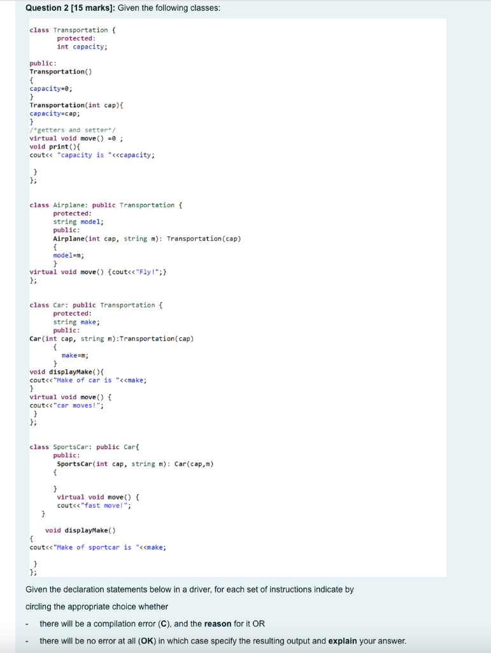Click the 'class Transportation {' line
Image resolution: width=491 pixels, height=653 pixels.
(73, 30)
